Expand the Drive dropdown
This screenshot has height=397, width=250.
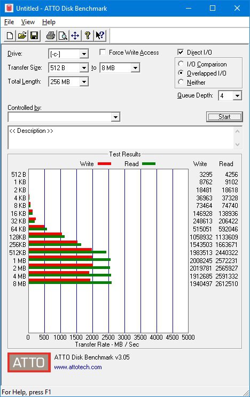click(x=84, y=54)
